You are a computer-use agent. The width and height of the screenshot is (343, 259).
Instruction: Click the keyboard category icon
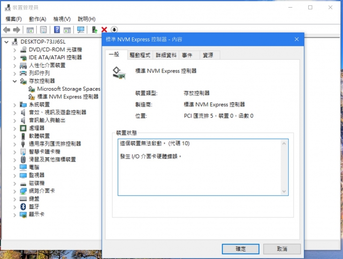point(23,199)
